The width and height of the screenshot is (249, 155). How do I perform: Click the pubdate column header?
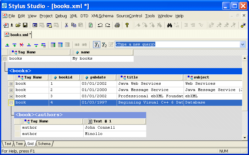point(98,77)
